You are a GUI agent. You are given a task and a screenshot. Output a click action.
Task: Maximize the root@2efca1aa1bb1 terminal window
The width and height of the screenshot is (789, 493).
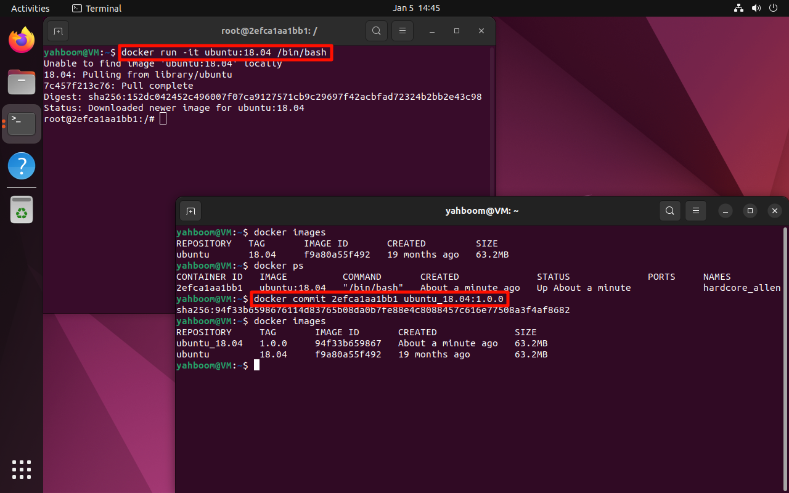[457, 31]
